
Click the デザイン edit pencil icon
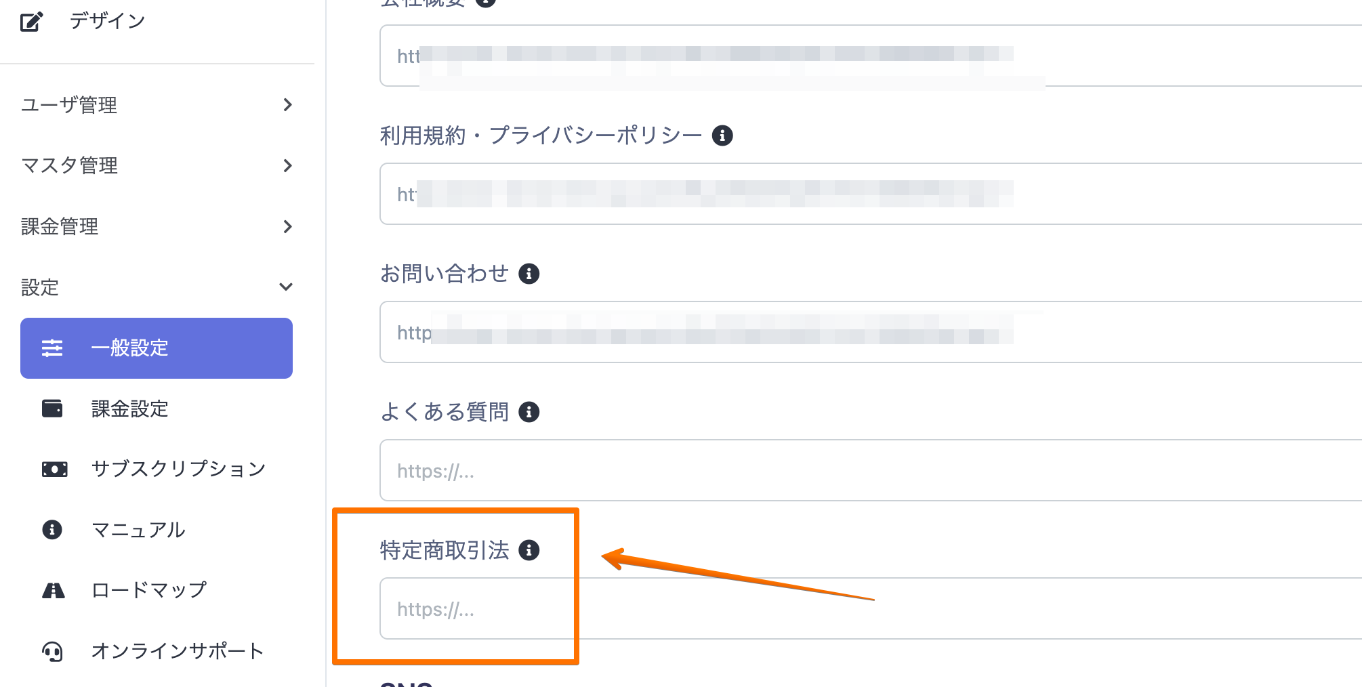pyautogui.click(x=31, y=22)
